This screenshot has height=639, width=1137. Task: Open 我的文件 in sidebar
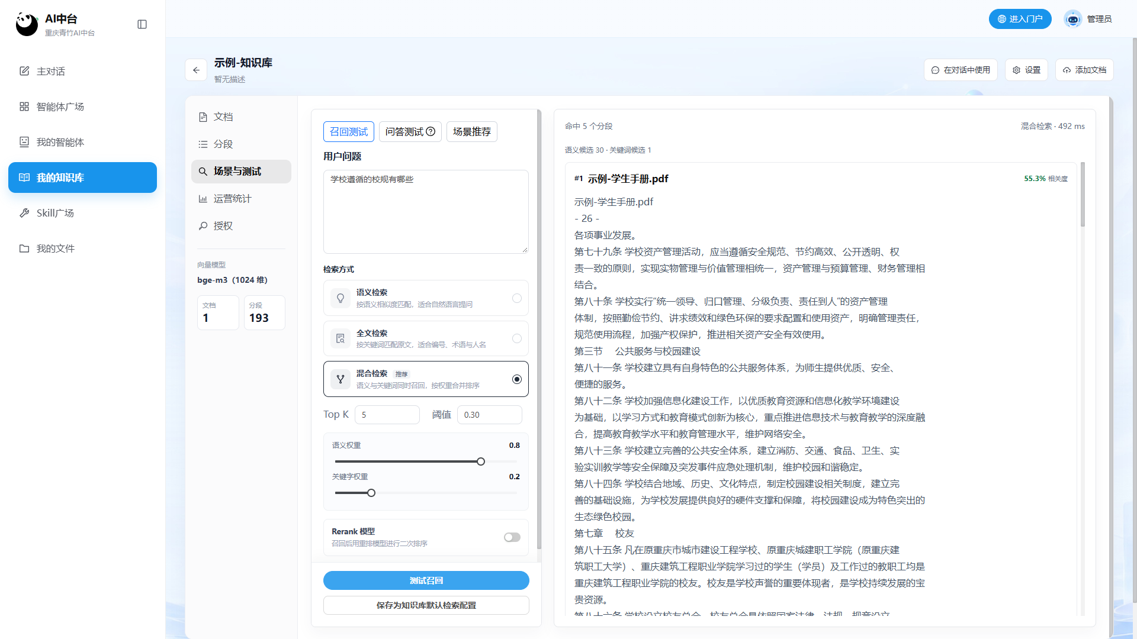pyautogui.click(x=82, y=248)
